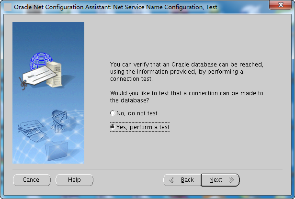Click the left chevron on Back button
This screenshot has height=199, width=295.
click(171, 180)
